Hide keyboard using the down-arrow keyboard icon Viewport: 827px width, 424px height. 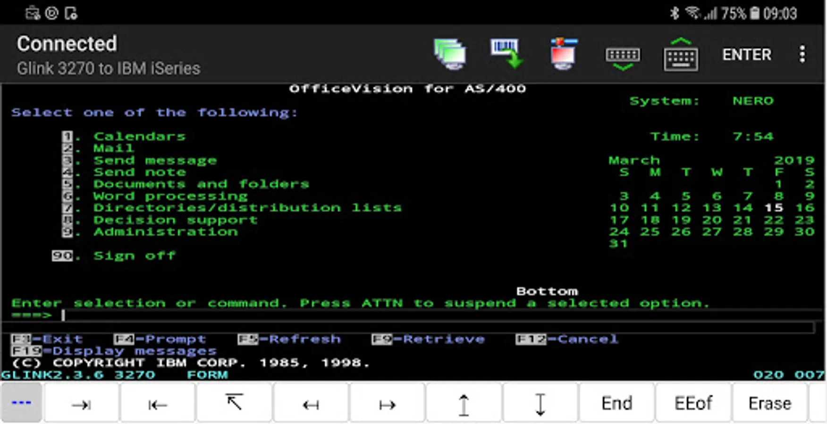click(x=623, y=58)
